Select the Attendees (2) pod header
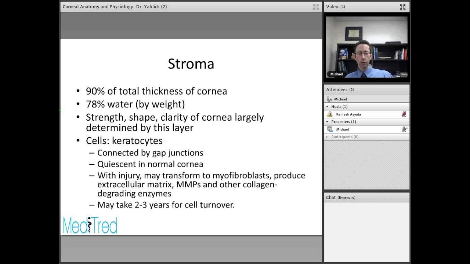This screenshot has width=470, height=264. coord(366,89)
